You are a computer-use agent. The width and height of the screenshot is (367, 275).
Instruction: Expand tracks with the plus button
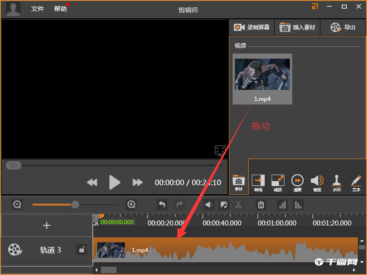click(x=47, y=225)
